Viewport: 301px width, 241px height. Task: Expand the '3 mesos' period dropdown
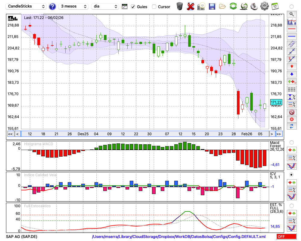[73, 6]
